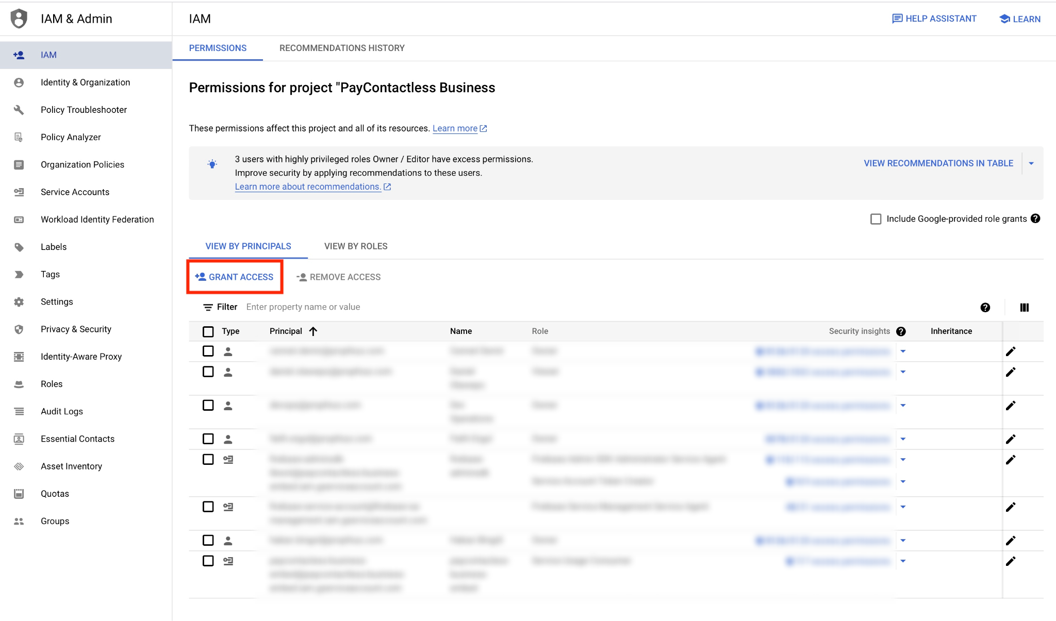Open Audit Logs in the sidebar

pyautogui.click(x=61, y=411)
